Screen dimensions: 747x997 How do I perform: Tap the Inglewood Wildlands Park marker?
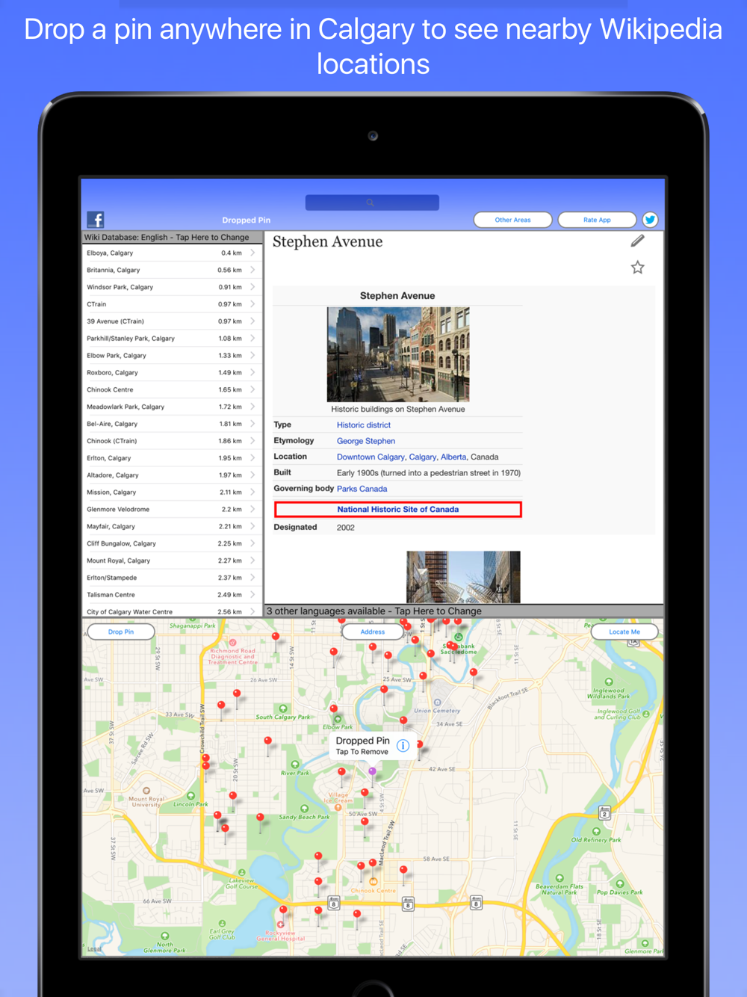click(x=609, y=682)
